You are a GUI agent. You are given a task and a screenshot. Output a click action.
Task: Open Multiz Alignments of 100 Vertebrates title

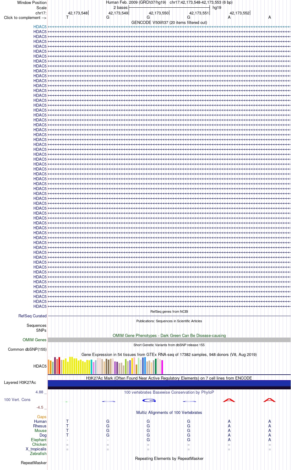coord(169,412)
